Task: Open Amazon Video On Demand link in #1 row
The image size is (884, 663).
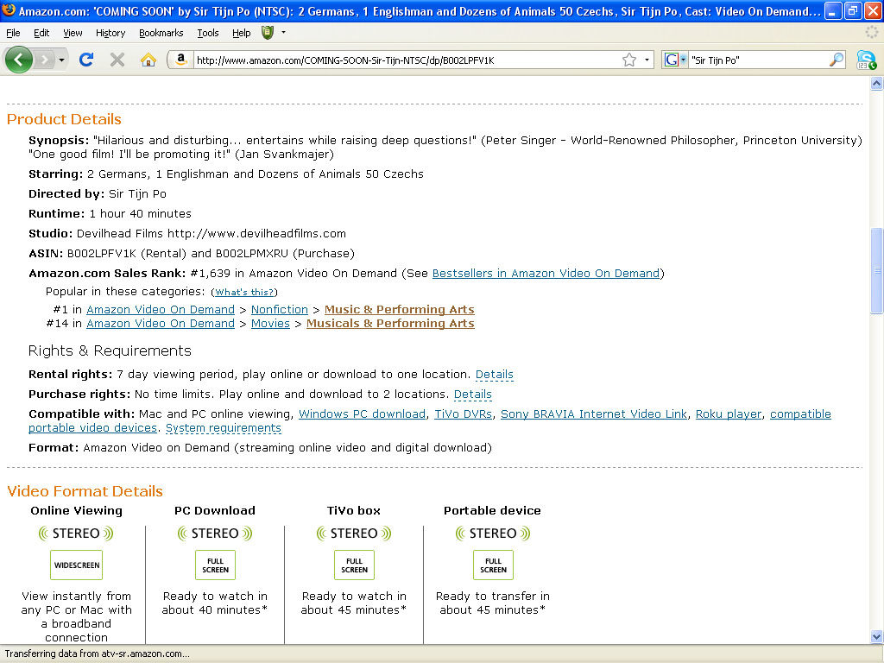Action: [161, 310]
